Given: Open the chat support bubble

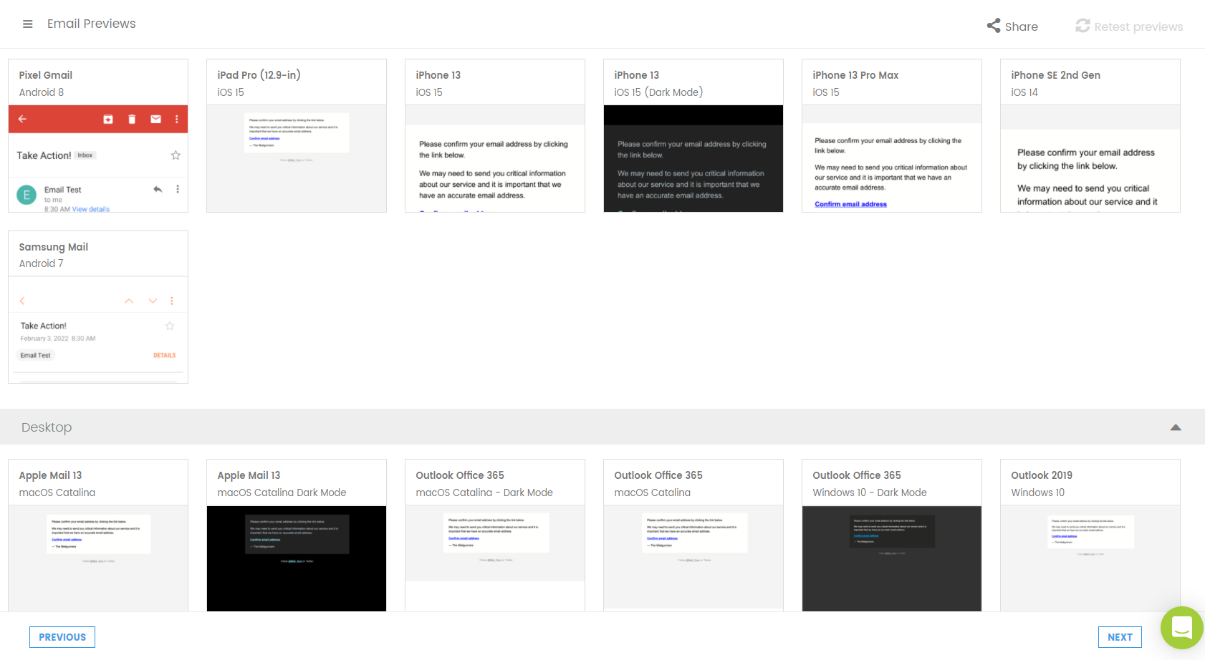Looking at the screenshot, I should (x=1181, y=628).
